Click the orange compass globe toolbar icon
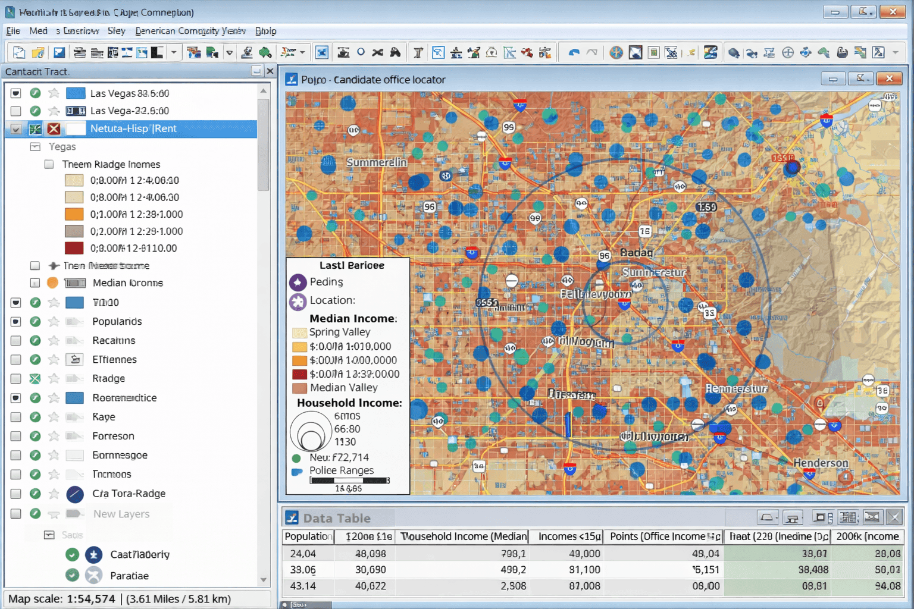 616,53
